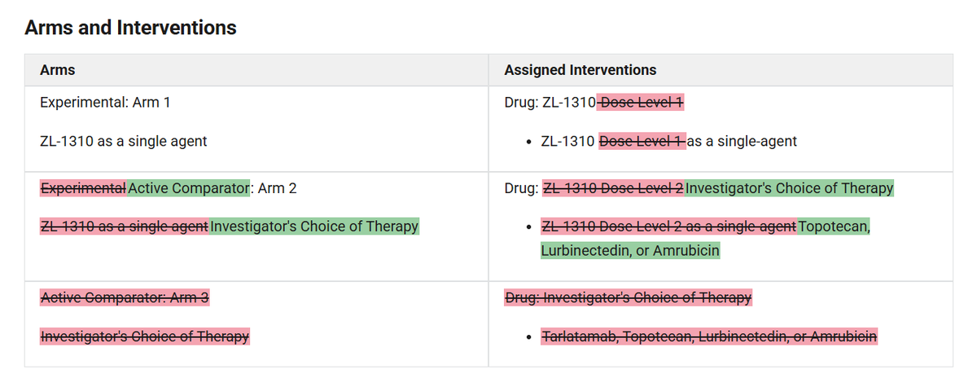
Task: Click struck-through bullet "ZL-1310 Dose Level 2 as a single agent"
Action: point(668,226)
